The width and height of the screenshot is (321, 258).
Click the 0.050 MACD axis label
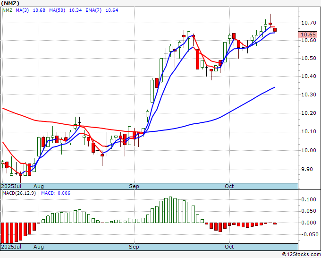[x=309, y=211]
